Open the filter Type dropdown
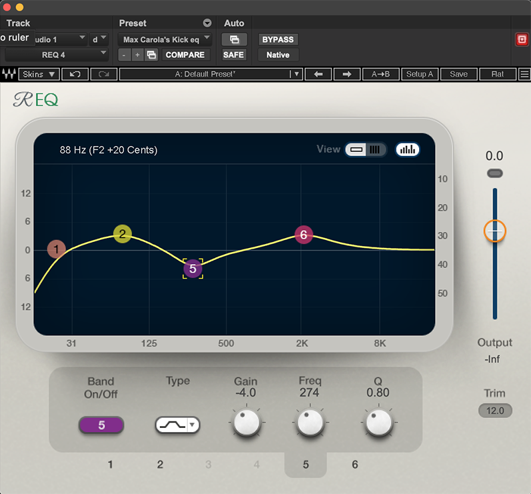Screen dimensions: 531x494 click(x=177, y=425)
